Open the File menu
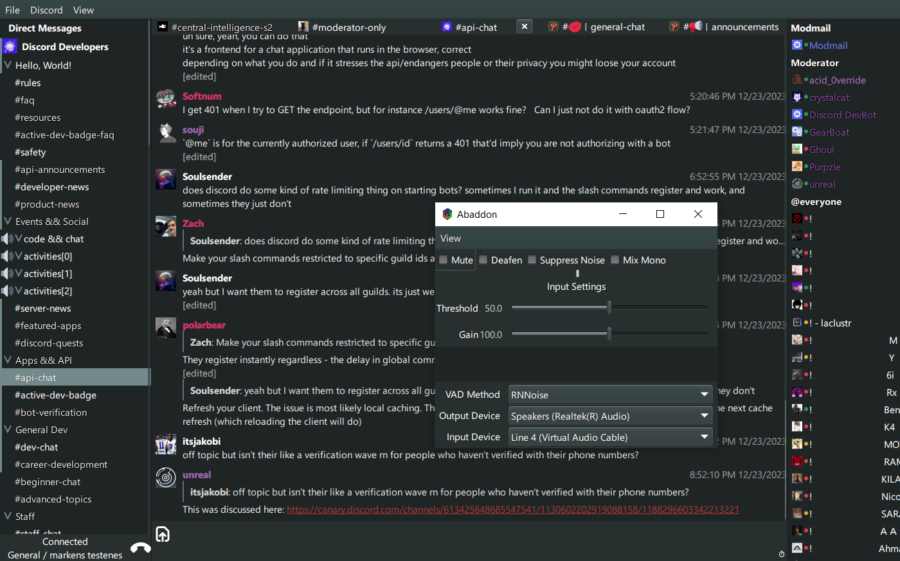900x561 pixels. click(12, 10)
